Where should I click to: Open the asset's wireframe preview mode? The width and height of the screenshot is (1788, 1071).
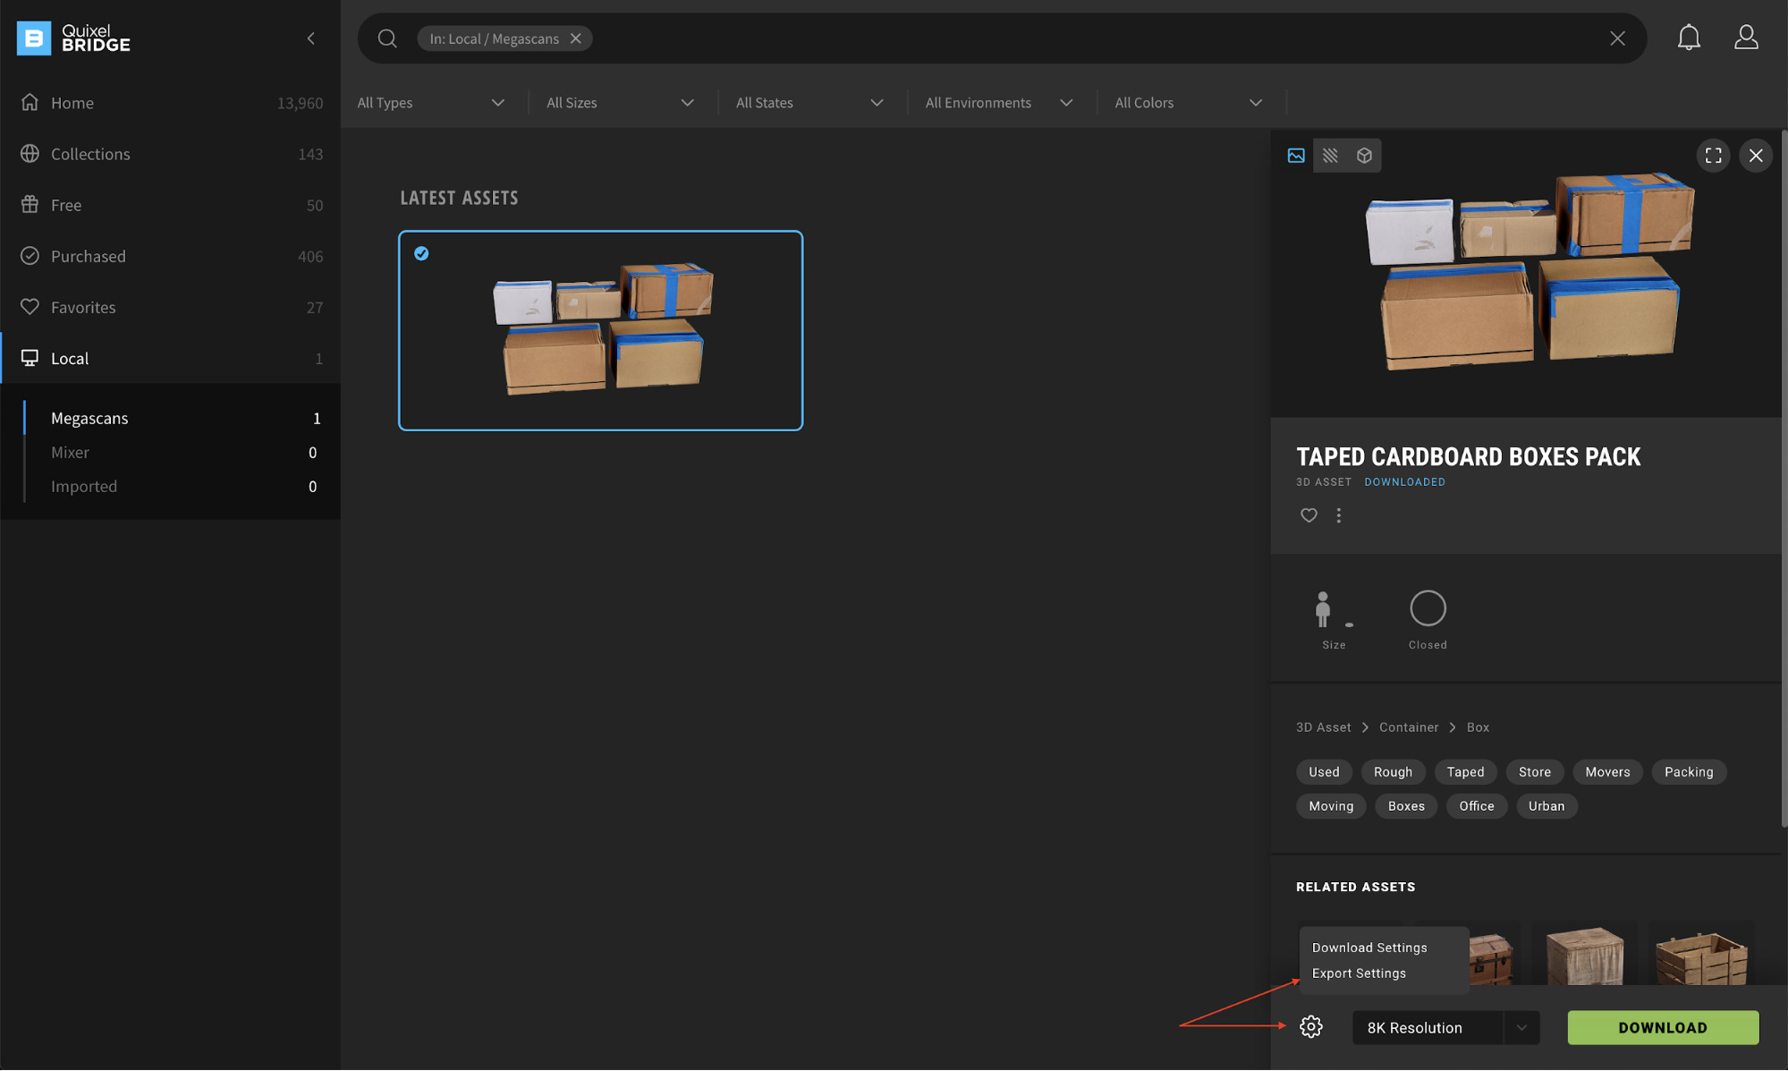(x=1330, y=155)
